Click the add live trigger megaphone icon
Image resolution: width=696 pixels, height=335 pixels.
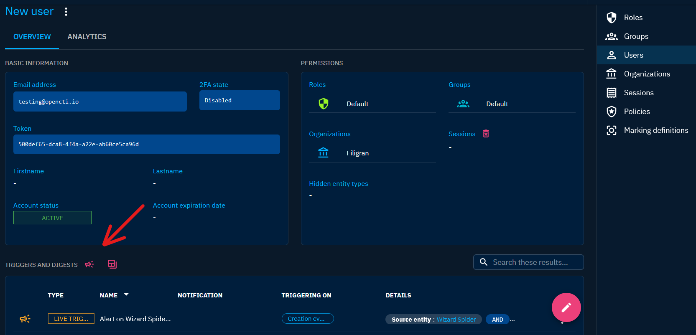tap(89, 264)
